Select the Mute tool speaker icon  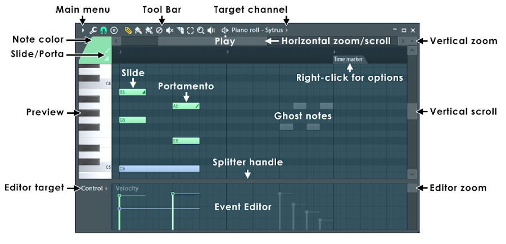[x=170, y=30]
